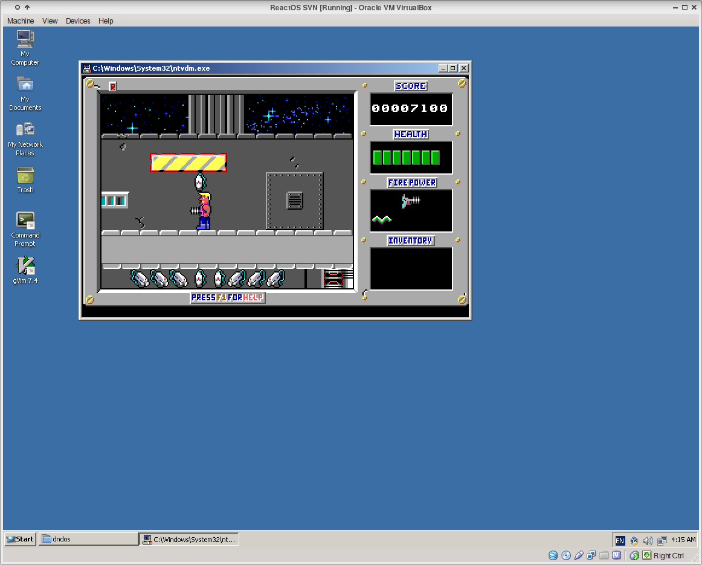Click the HEALTH label
This screenshot has width=702, height=565.
point(411,134)
